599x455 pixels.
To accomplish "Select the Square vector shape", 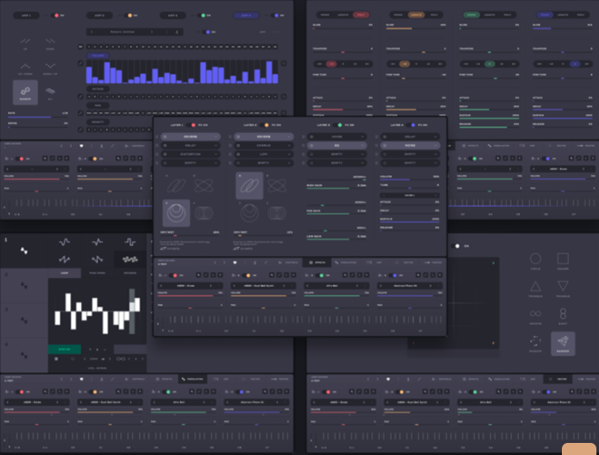I will pos(563,259).
